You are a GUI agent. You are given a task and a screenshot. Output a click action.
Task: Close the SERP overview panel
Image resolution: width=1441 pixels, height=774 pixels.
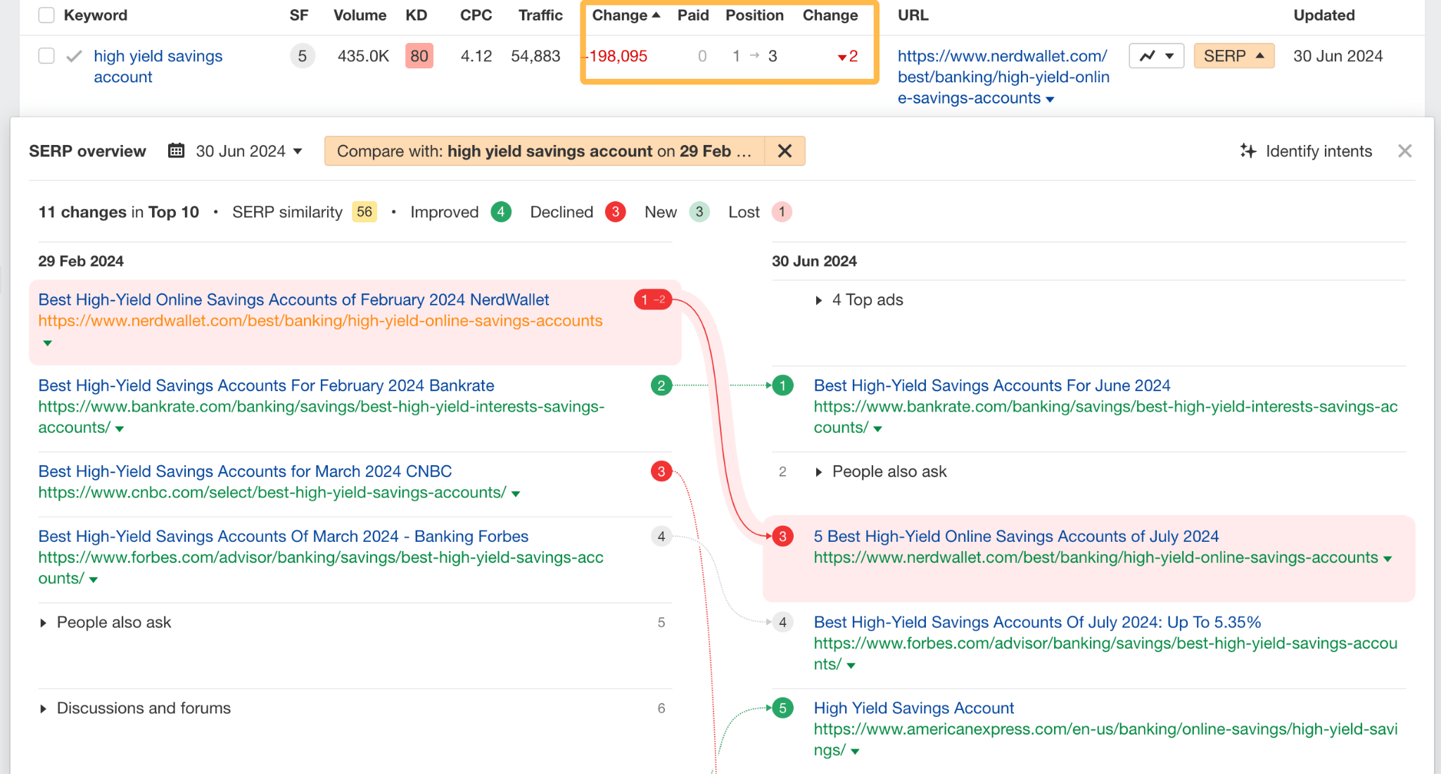[x=1404, y=151]
